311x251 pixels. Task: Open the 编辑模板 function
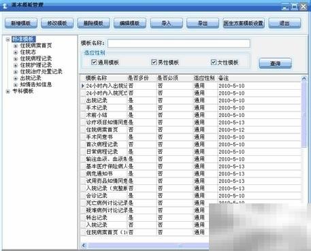pyautogui.click(x=130, y=23)
